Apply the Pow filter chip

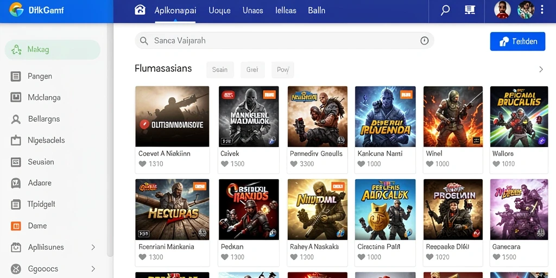pos(282,69)
